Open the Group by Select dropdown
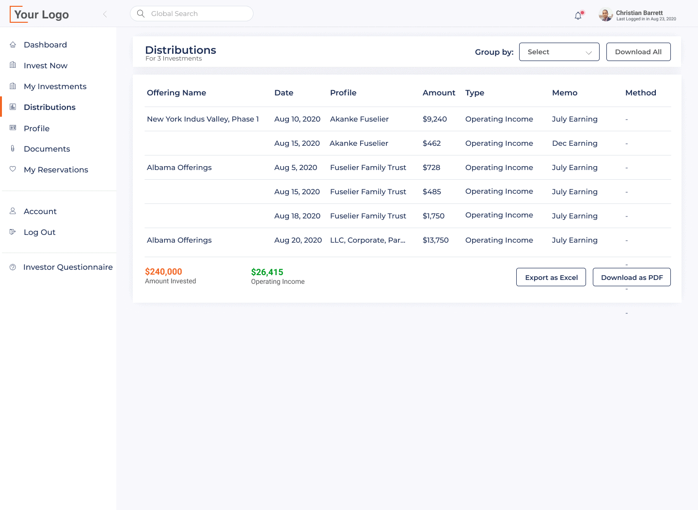Image resolution: width=698 pixels, height=510 pixels. click(559, 52)
